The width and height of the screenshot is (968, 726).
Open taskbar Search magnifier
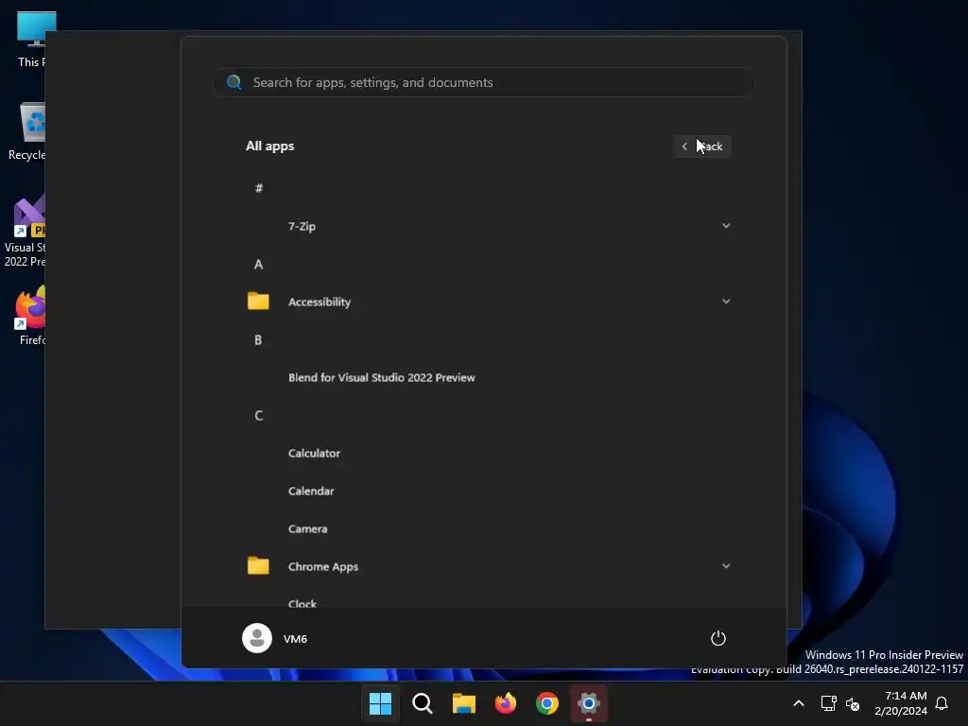pos(423,703)
